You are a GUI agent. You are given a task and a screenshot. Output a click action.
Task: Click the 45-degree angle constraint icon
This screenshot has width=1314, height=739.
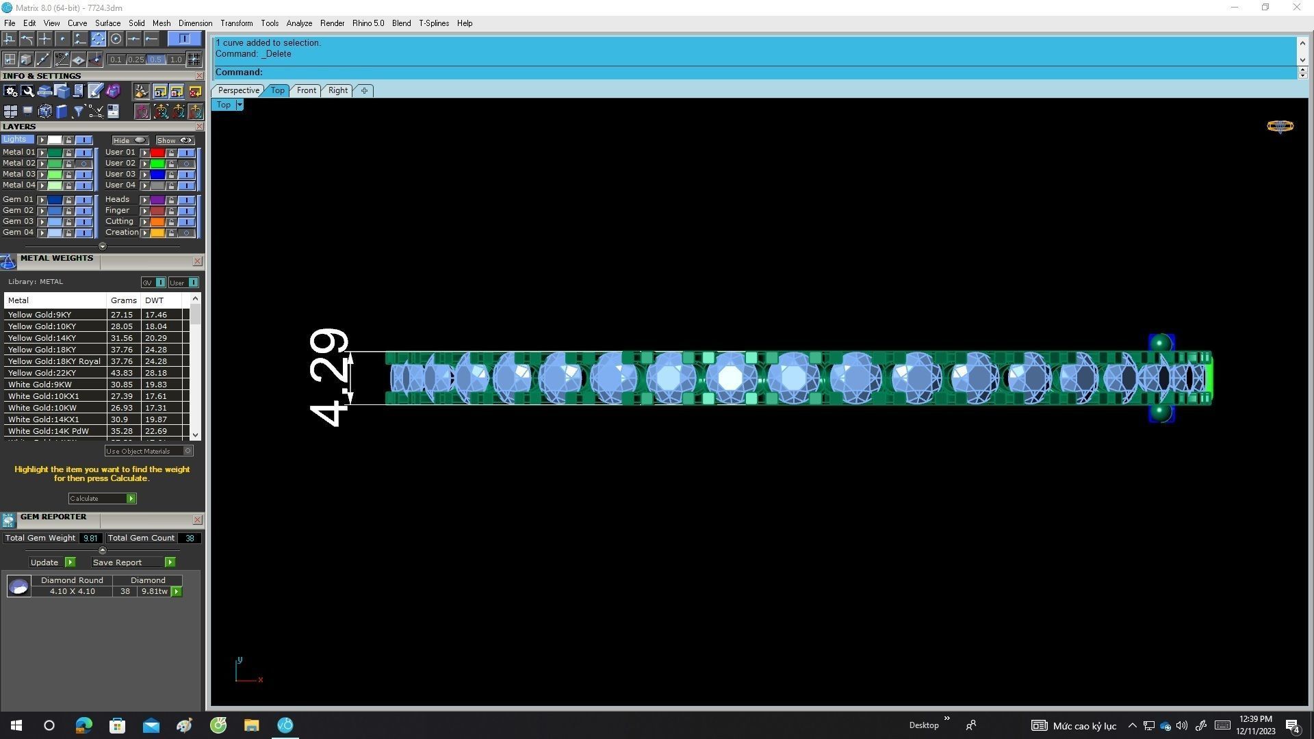61,60
